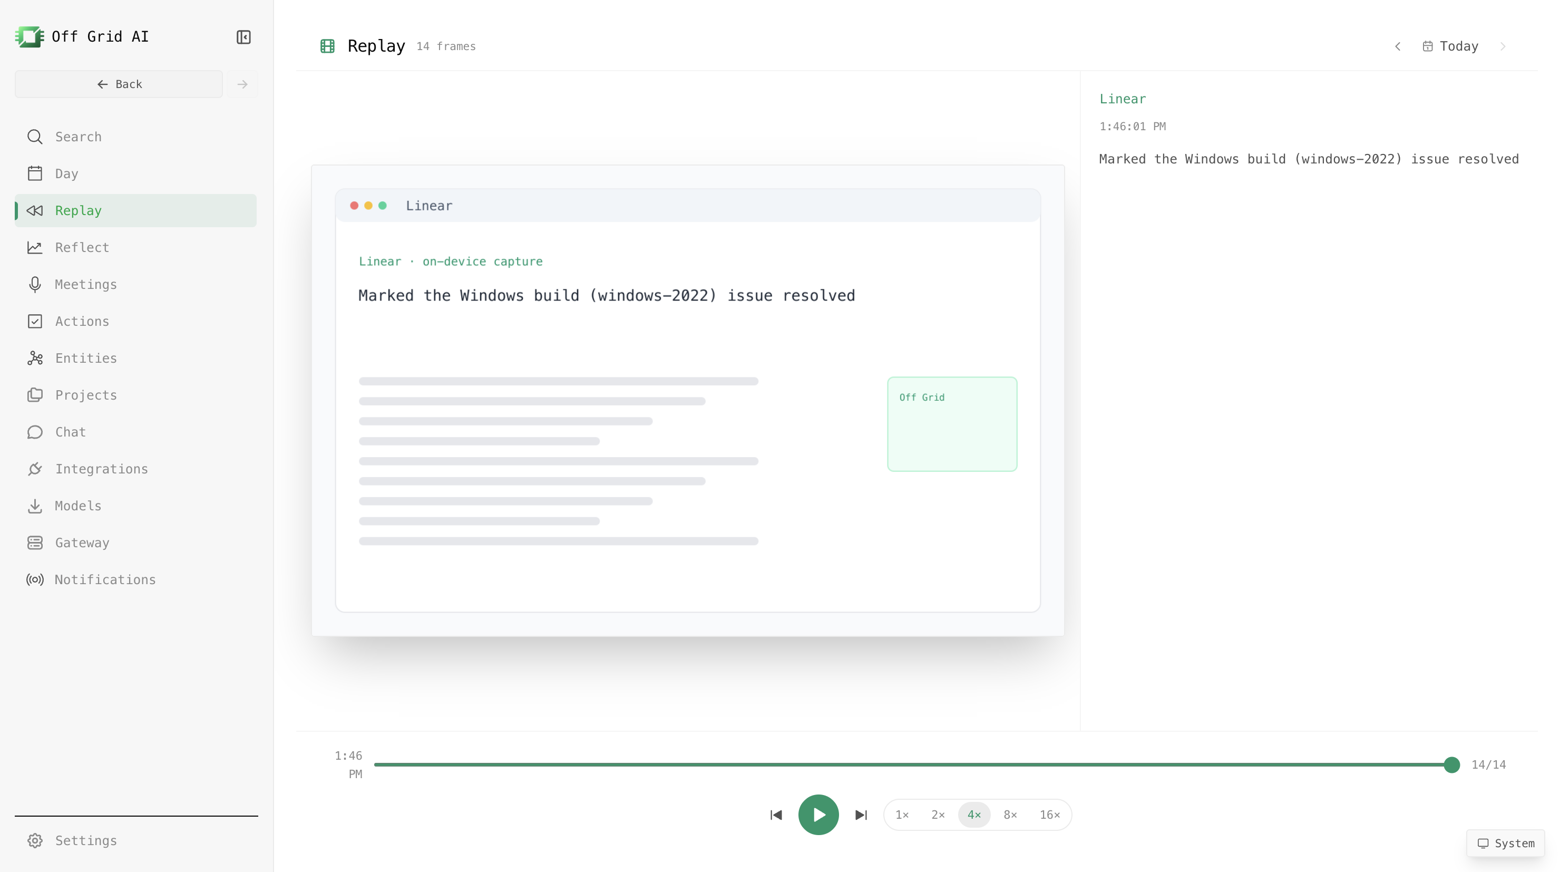
Task: Skip to the previous frame
Action: point(776,815)
